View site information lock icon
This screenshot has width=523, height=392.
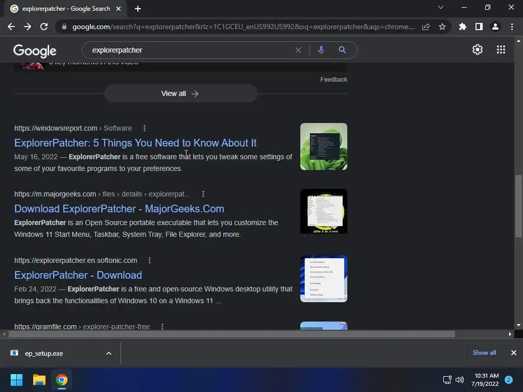tap(64, 27)
